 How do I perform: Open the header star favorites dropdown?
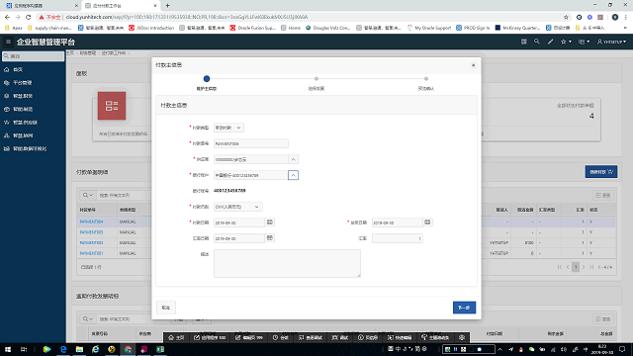pos(566,42)
